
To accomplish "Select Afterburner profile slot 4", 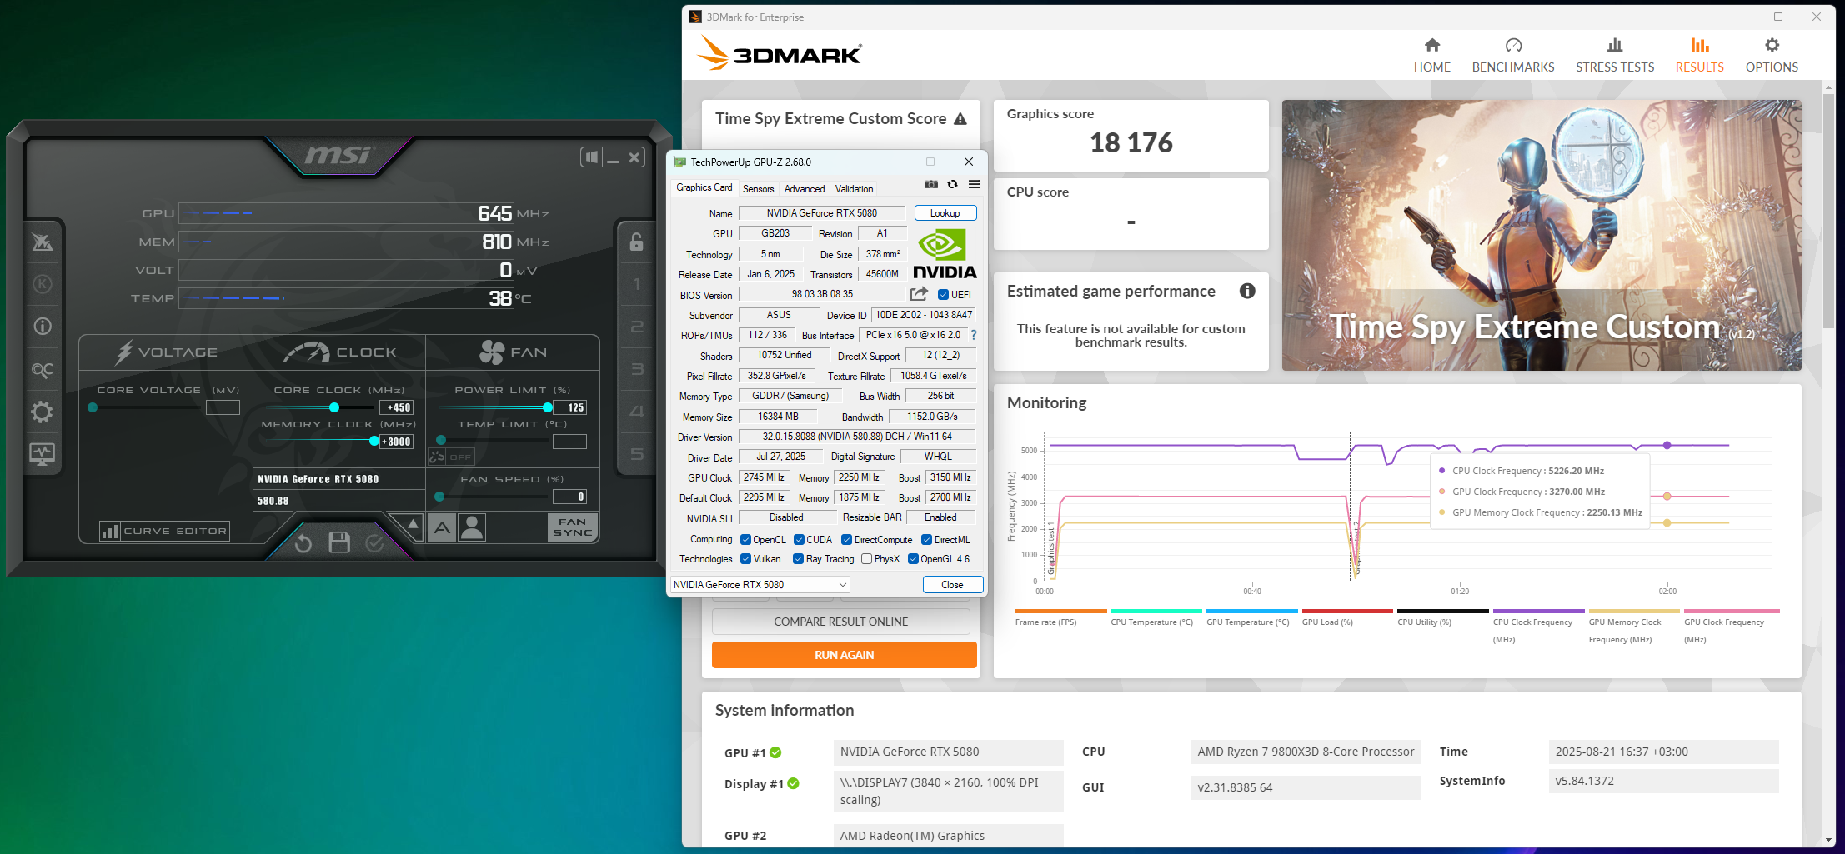I will 637,412.
